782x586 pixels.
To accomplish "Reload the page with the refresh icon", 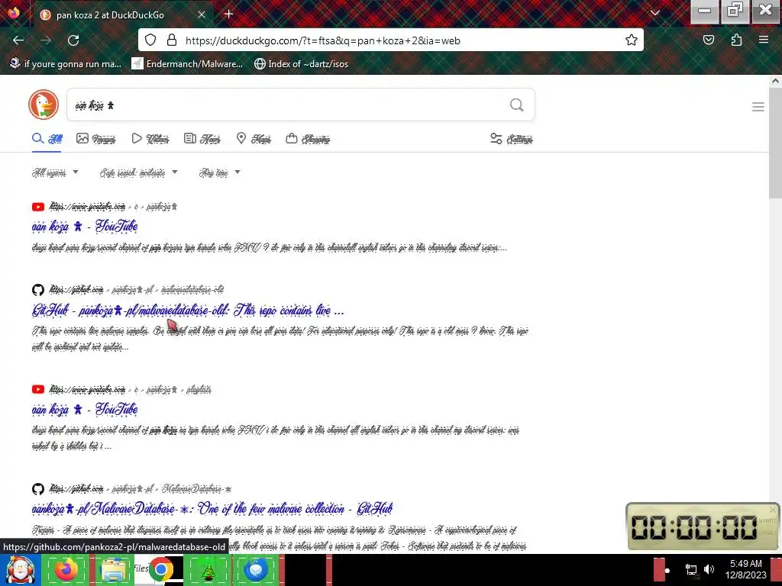I will [73, 40].
